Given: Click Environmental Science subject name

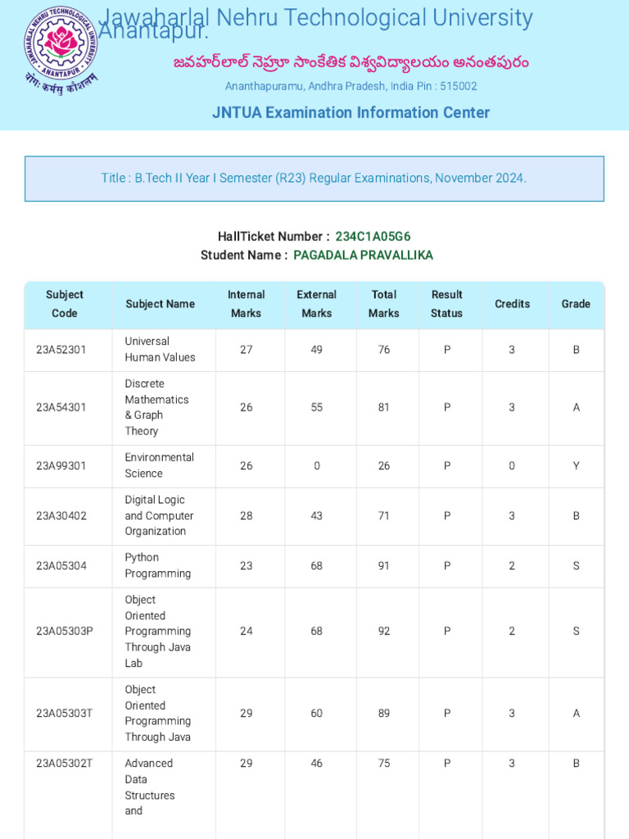Looking at the screenshot, I should [x=160, y=465].
